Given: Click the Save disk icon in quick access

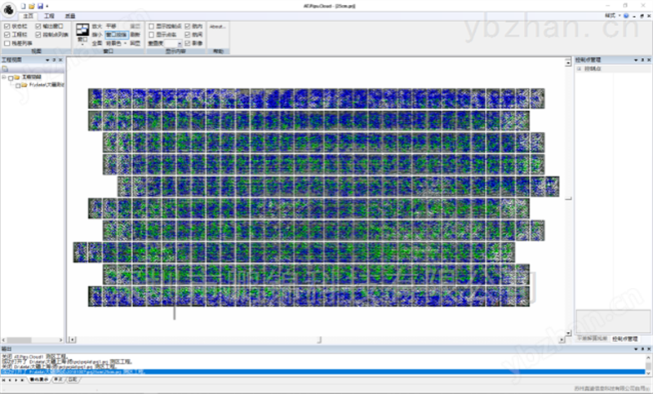Looking at the screenshot, I should tap(40, 6).
